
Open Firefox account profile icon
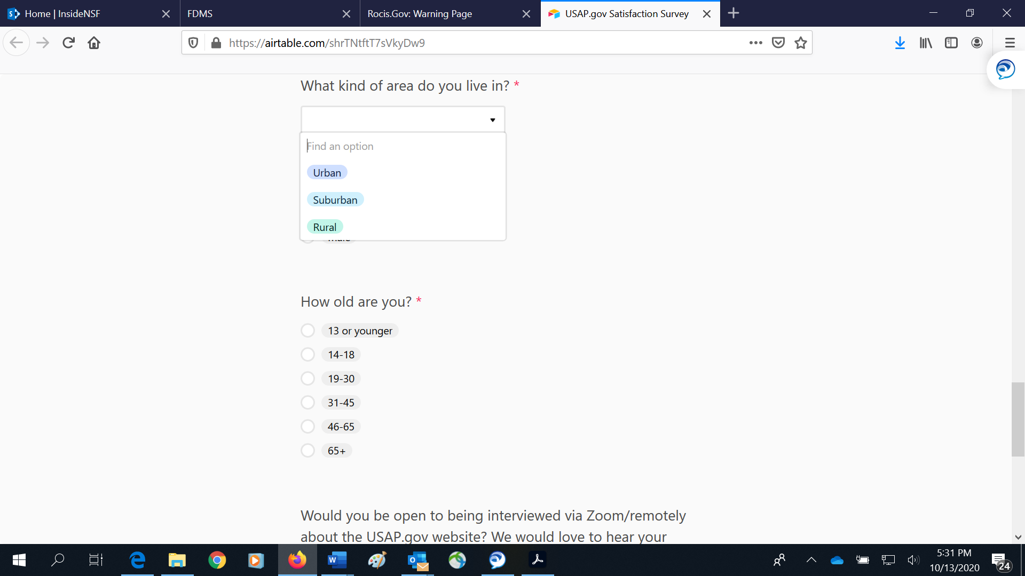click(x=977, y=43)
